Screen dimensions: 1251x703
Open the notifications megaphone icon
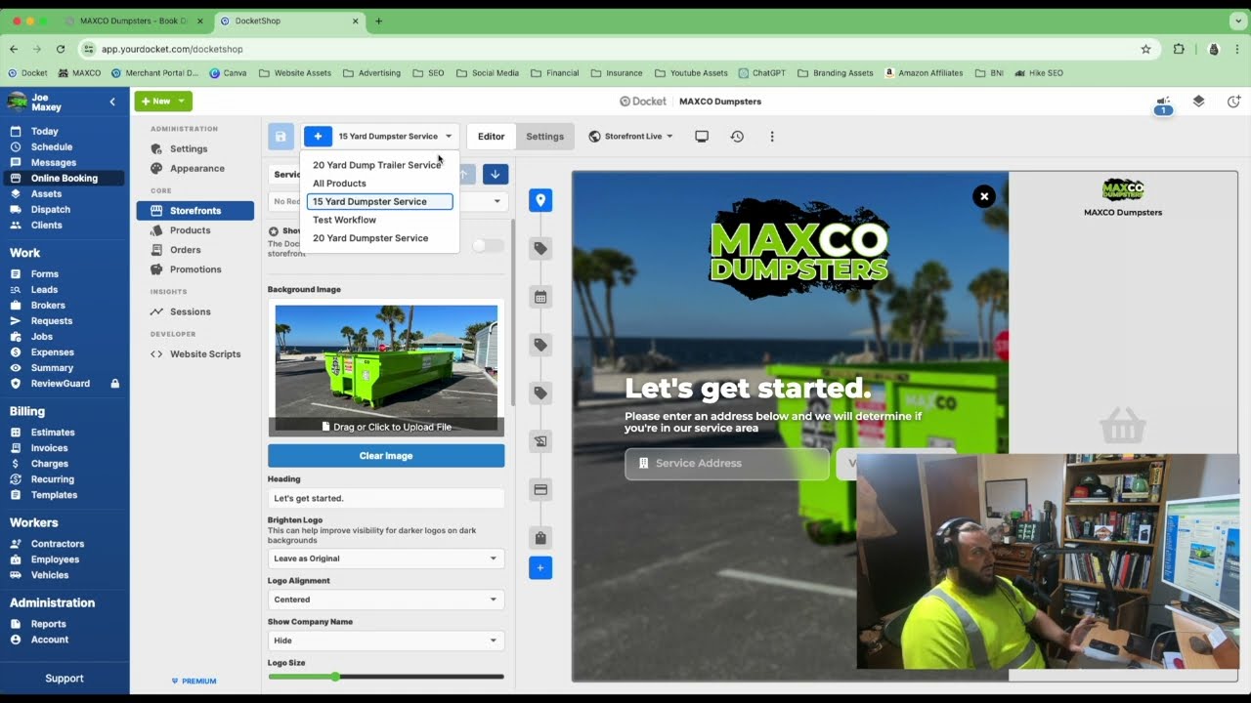1163,102
